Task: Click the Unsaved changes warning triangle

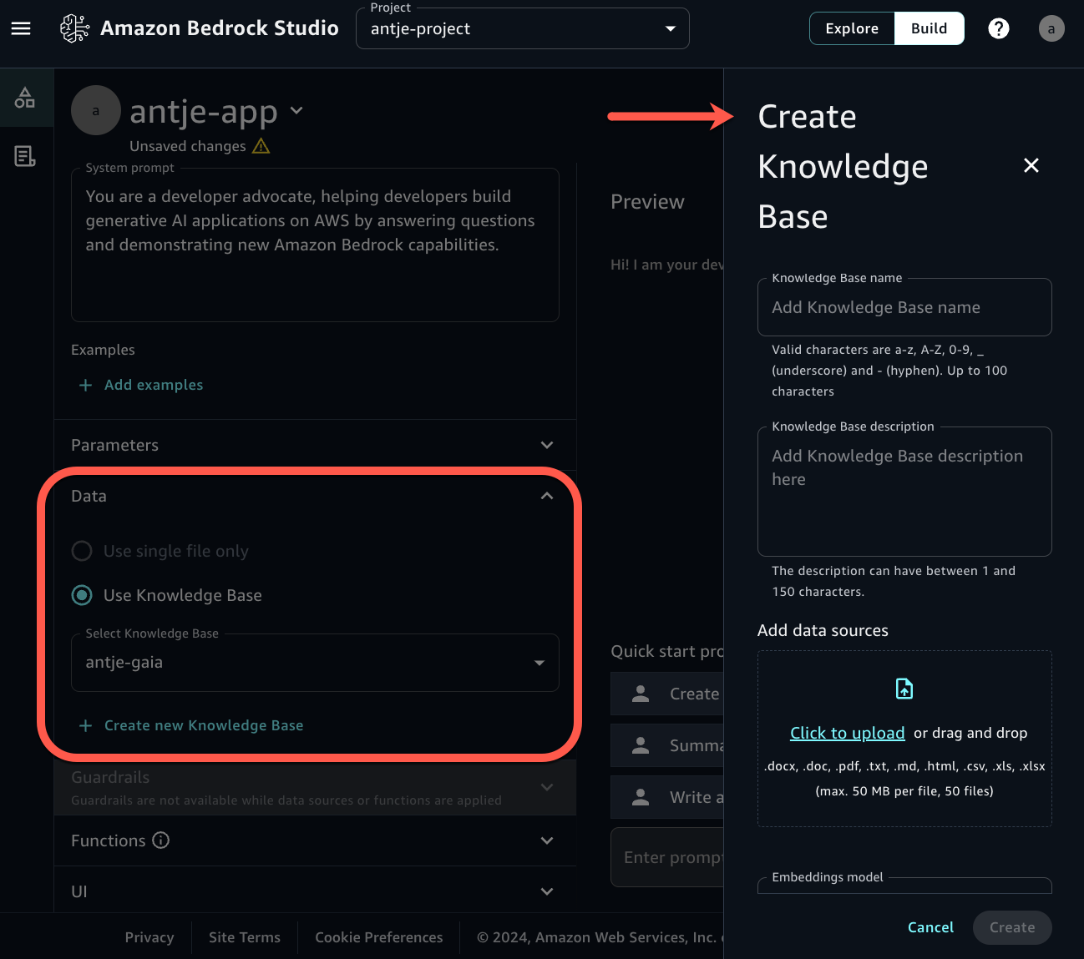Action: (x=260, y=145)
